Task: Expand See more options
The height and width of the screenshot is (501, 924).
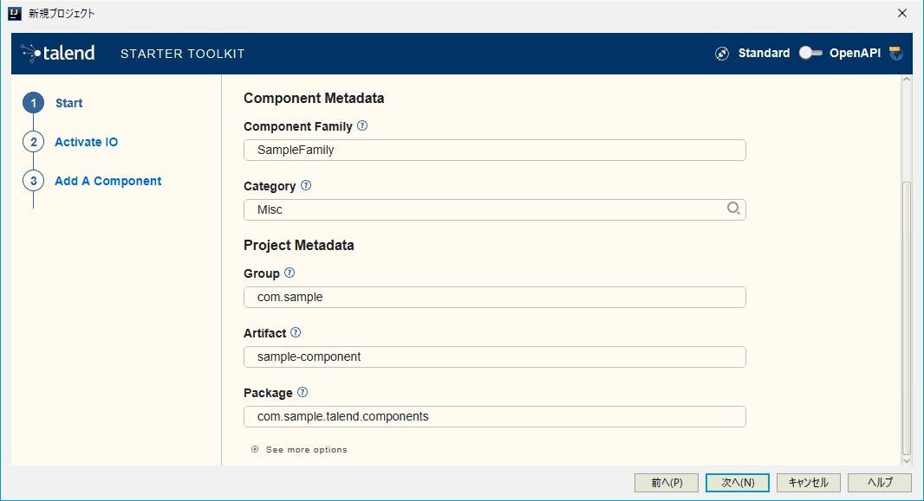Action: (299, 449)
